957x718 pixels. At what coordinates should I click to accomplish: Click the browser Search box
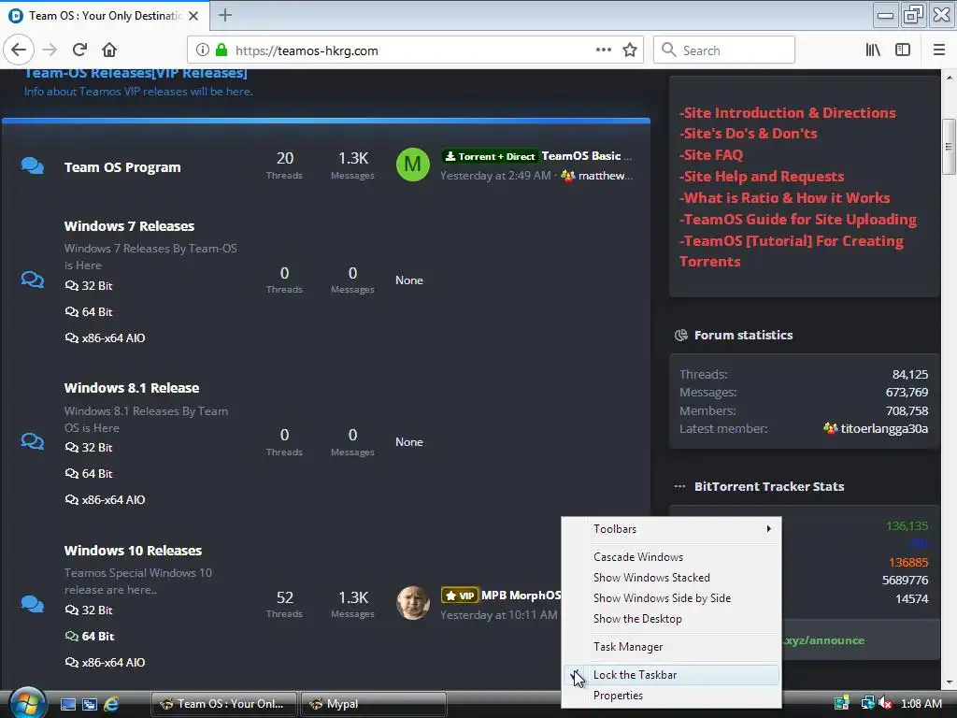pos(724,50)
